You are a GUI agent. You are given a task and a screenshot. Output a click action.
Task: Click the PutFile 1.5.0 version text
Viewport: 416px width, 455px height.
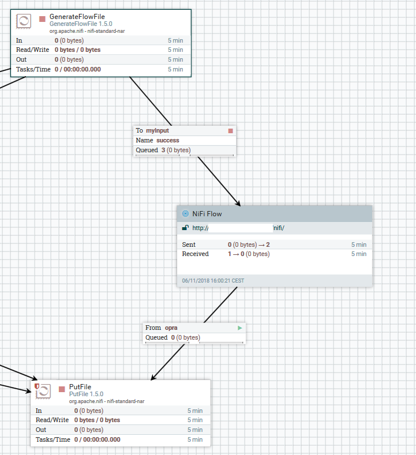click(x=86, y=394)
